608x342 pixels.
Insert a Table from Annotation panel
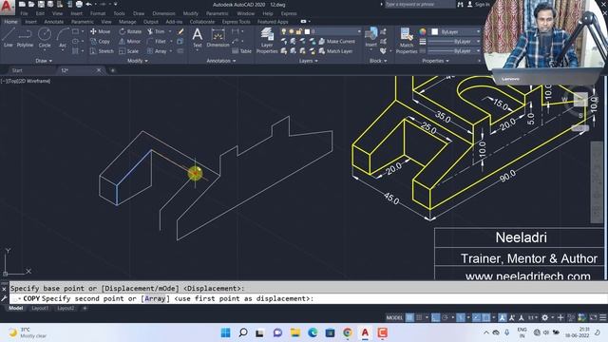click(241, 50)
